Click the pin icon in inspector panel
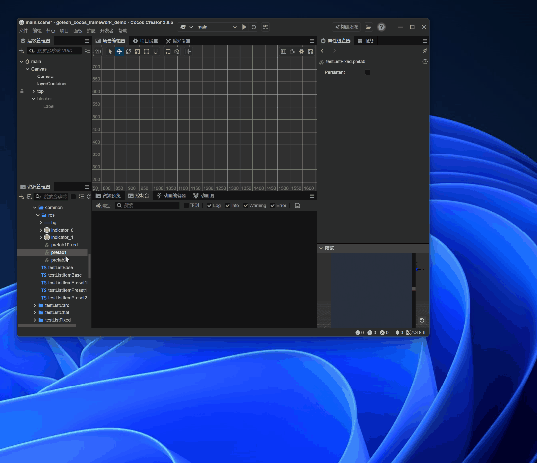This screenshot has height=463, width=537. click(x=424, y=51)
